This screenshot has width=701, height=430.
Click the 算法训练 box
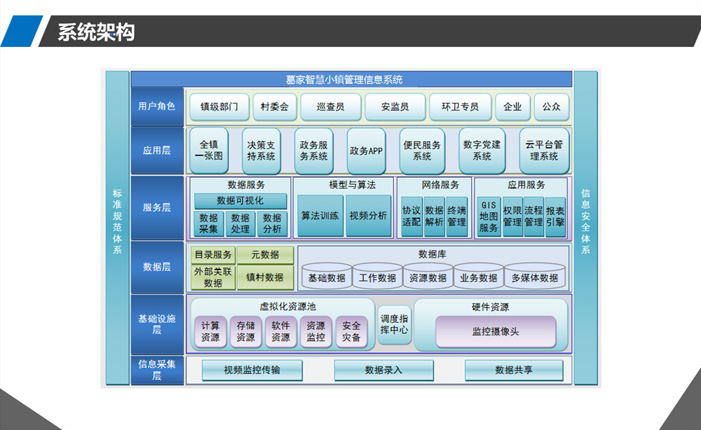[x=320, y=216]
